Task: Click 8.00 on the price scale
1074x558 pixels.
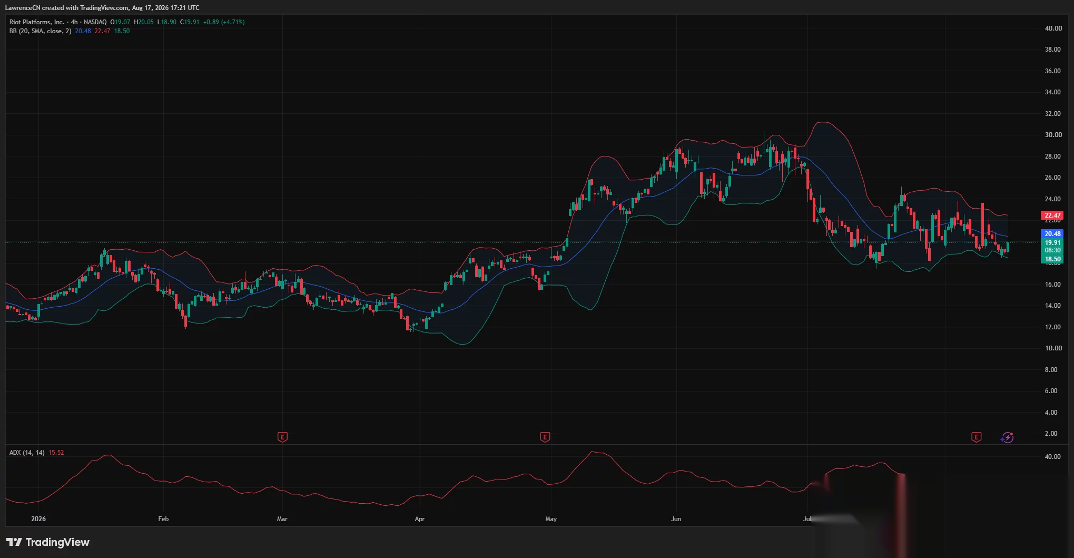Action: 1051,370
